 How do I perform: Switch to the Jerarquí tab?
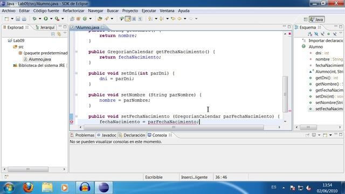coord(45,27)
